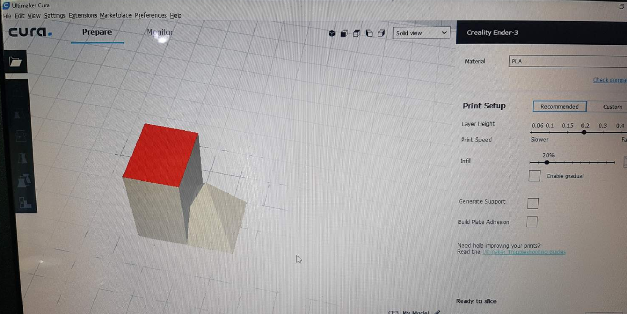Click the 0.3 layer height value

point(602,126)
